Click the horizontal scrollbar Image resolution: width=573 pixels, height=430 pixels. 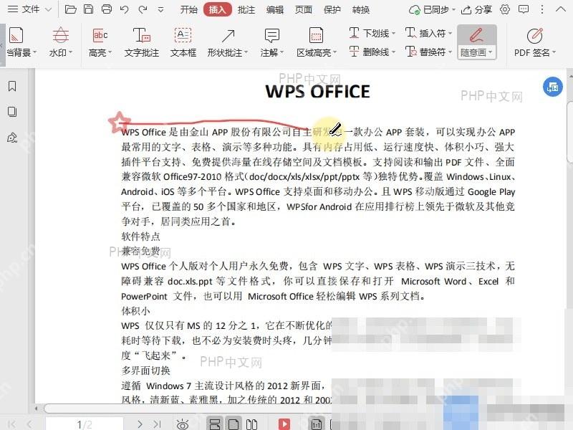tap(188, 408)
